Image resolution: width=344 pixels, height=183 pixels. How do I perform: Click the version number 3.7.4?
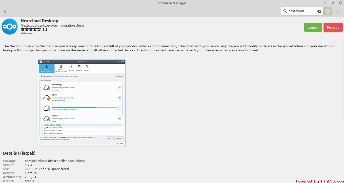[x=29, y=165]
